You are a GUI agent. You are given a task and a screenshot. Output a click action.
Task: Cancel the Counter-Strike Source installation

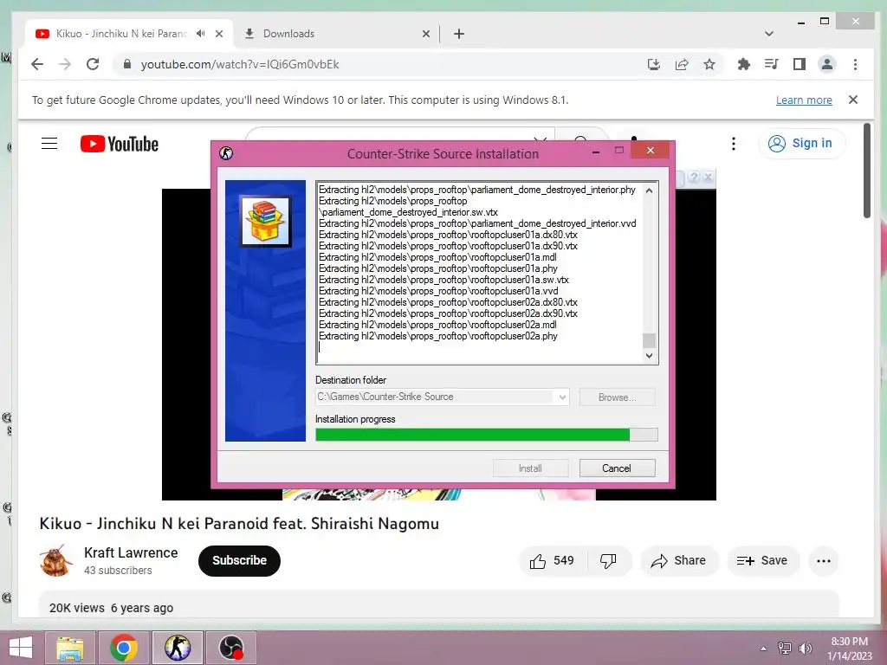pyautogui.click(x=617, y=468)
